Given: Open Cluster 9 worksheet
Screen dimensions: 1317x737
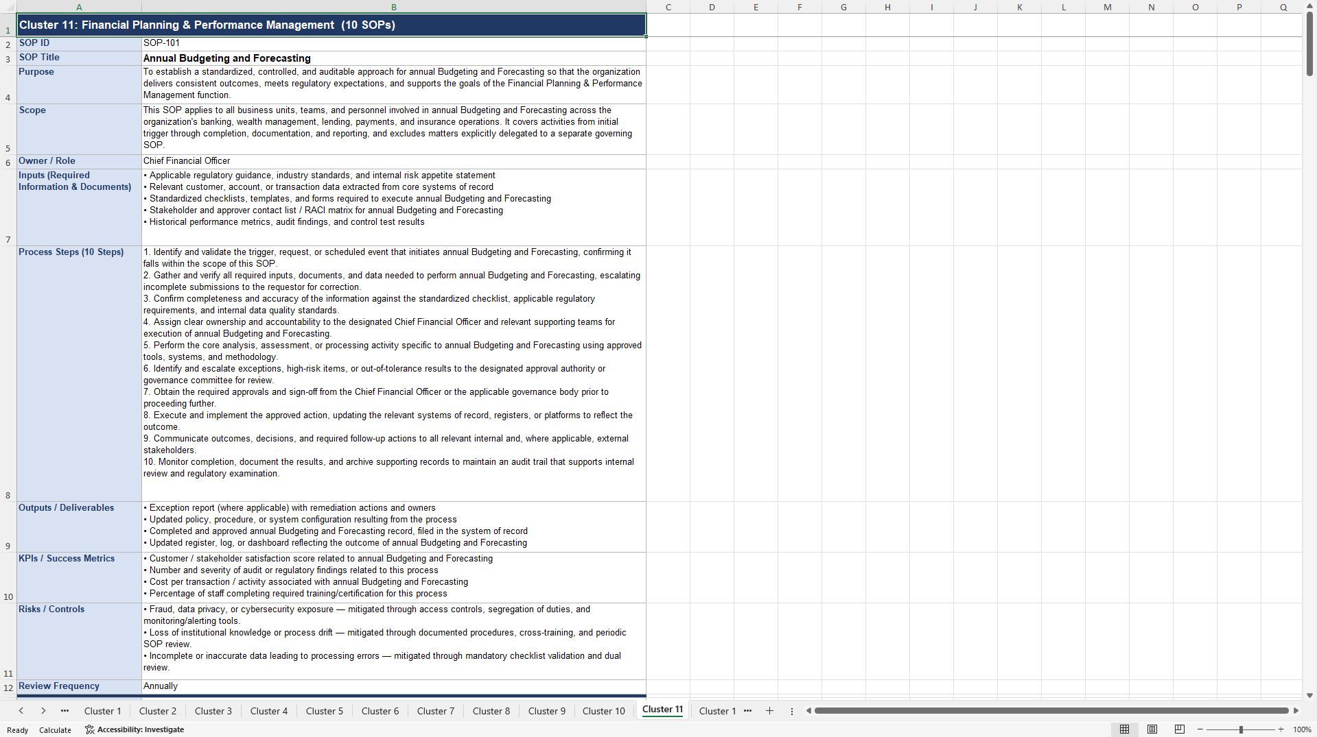Looking at the screenshot, I should point(547,711).
